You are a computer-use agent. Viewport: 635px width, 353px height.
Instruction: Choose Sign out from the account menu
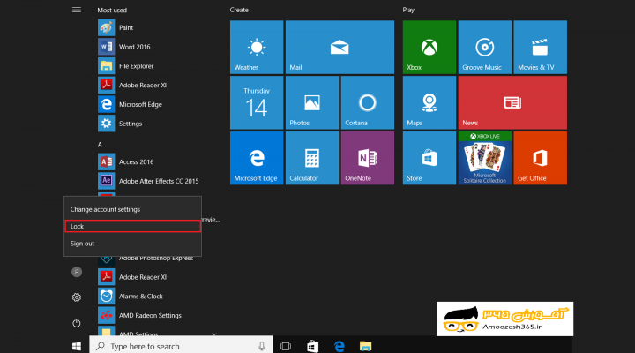(132, 244)
